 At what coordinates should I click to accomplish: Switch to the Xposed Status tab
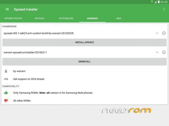[13, 18]
